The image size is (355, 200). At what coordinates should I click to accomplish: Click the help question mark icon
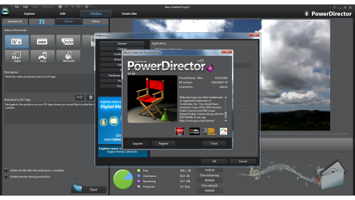coord(334,8)
